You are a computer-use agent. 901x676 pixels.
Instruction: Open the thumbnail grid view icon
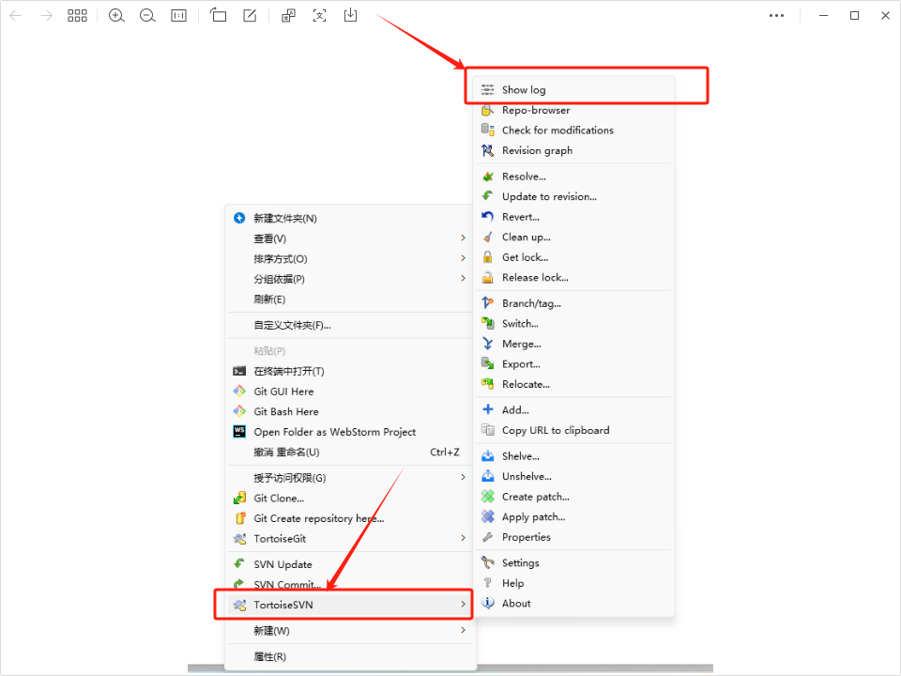pos(77,16)
